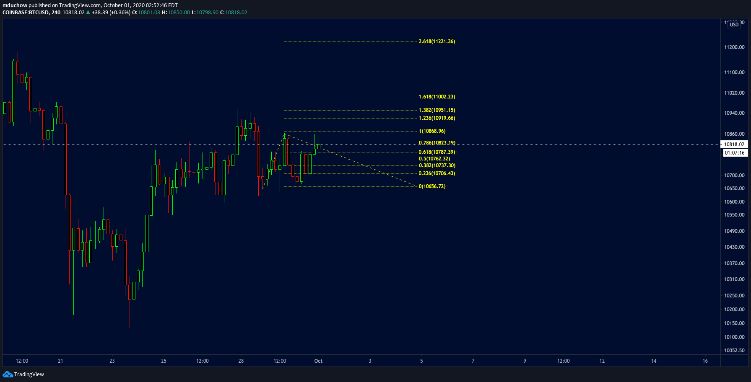The image size is (751, 382).
Task: Click the low value L:10798.90
Action: 205,13
